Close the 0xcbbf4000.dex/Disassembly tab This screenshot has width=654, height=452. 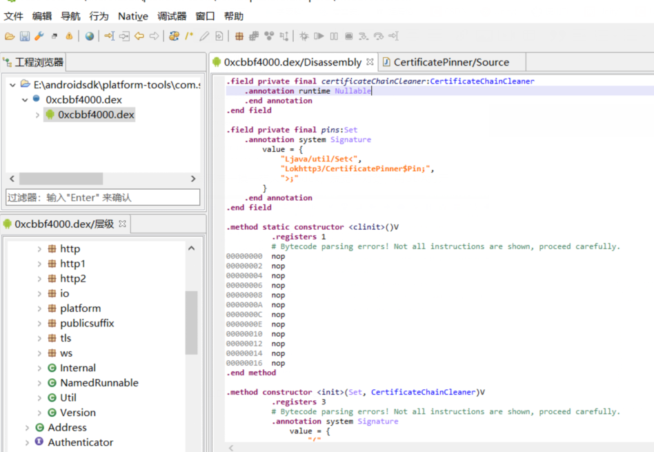[370, 62]
